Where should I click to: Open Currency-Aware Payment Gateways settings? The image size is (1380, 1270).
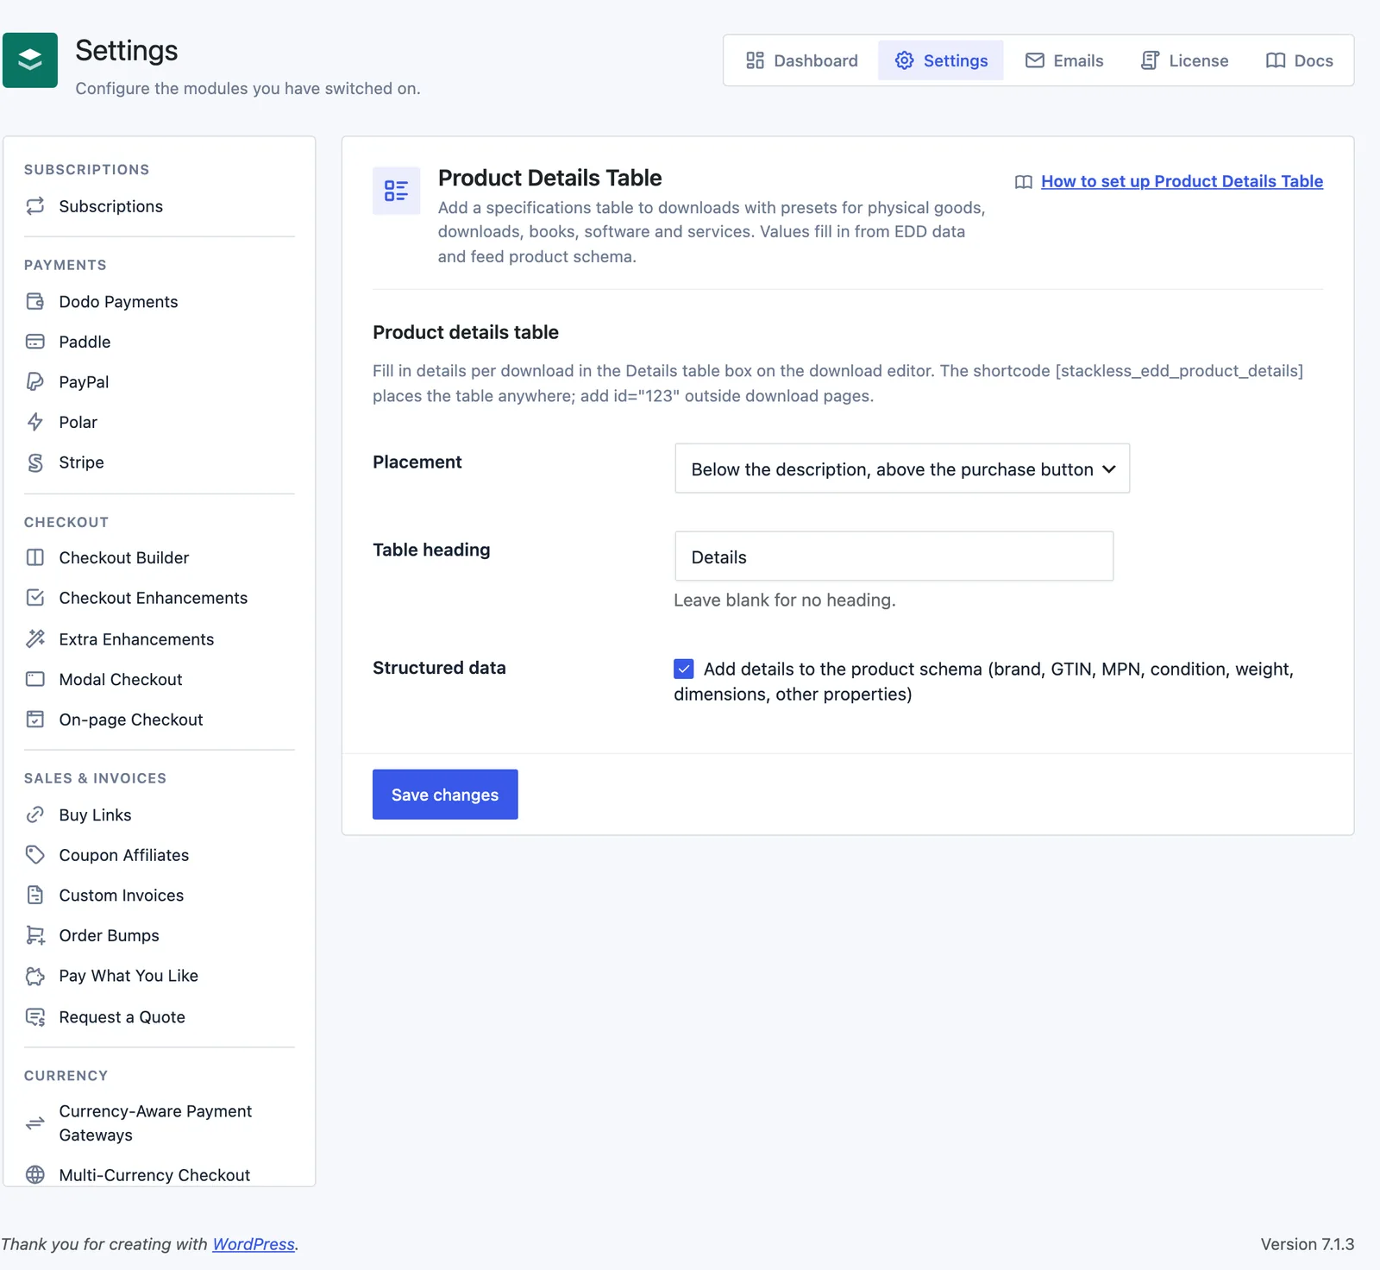160,1123
